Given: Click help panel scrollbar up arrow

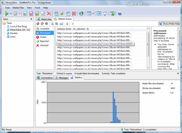Looking at the screenshot, I should tap(178, 28).
